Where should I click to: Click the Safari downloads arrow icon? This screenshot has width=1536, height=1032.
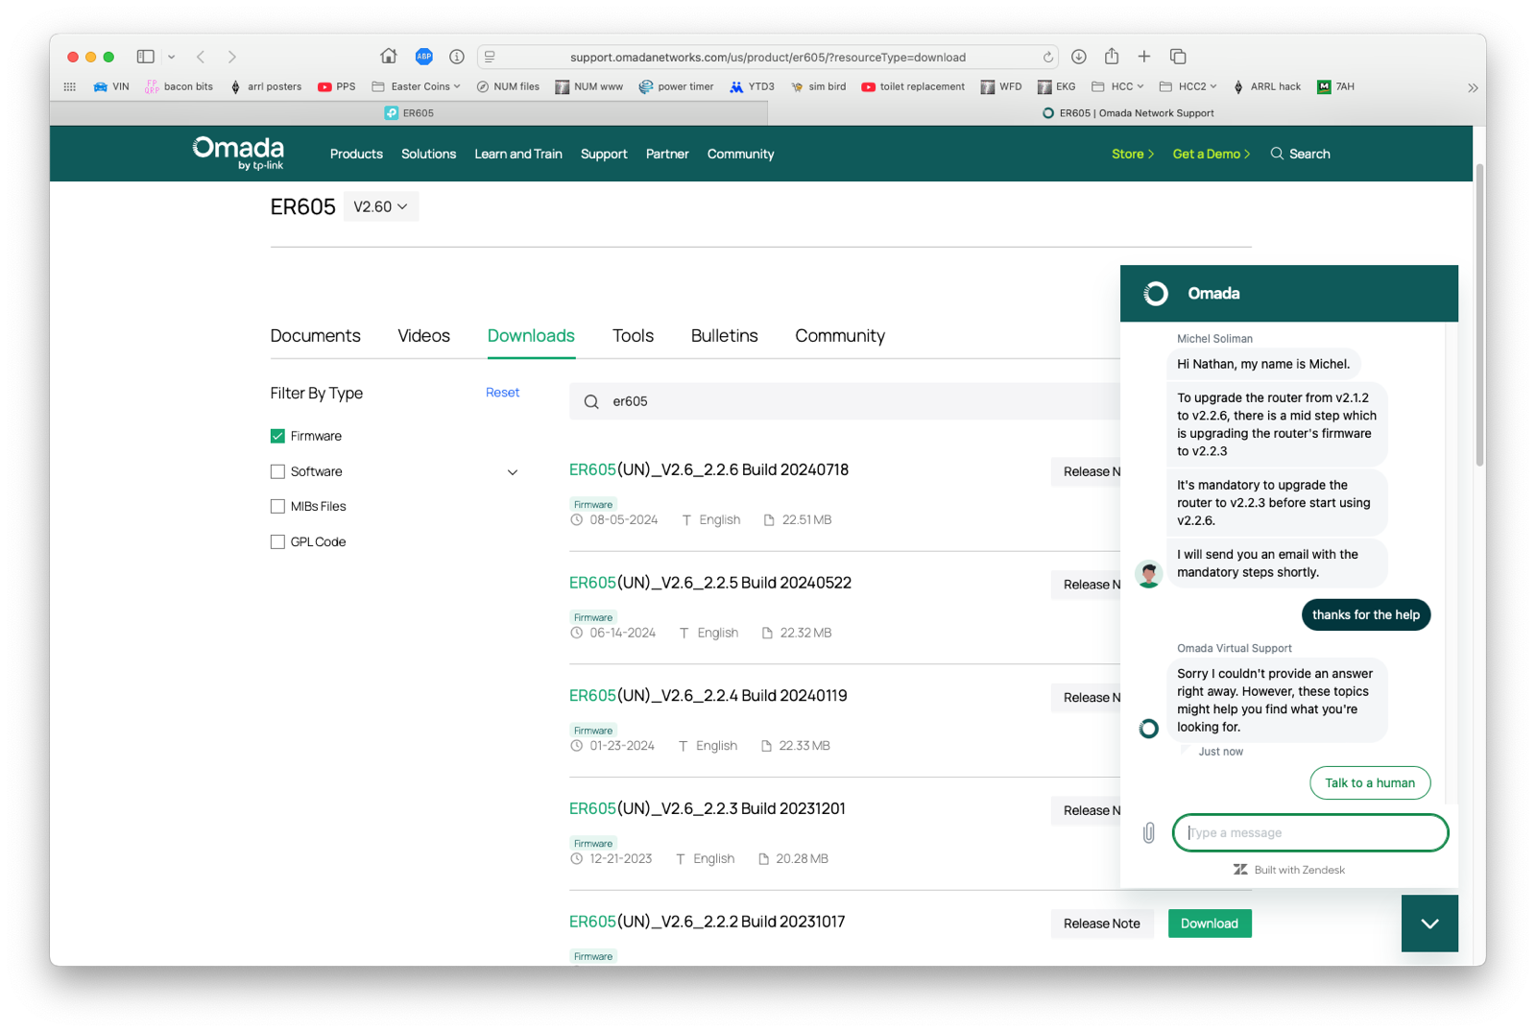[x=1079, y=57]
